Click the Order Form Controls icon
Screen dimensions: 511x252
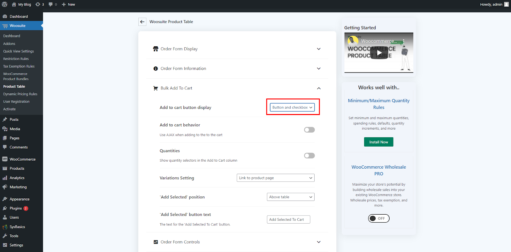click(156, 242)
